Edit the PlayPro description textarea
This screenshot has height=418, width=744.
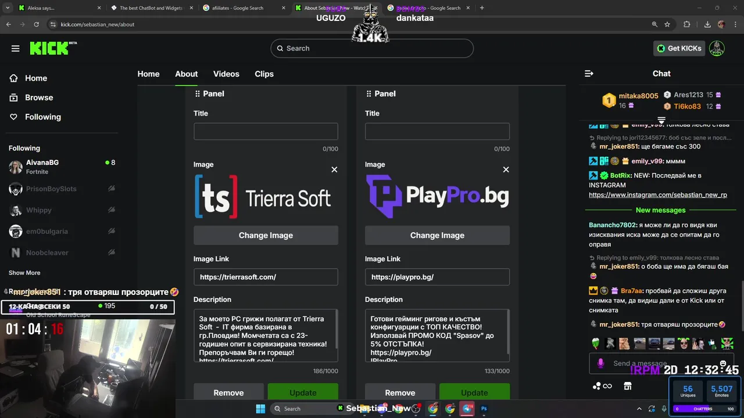(x=437, y=336)
